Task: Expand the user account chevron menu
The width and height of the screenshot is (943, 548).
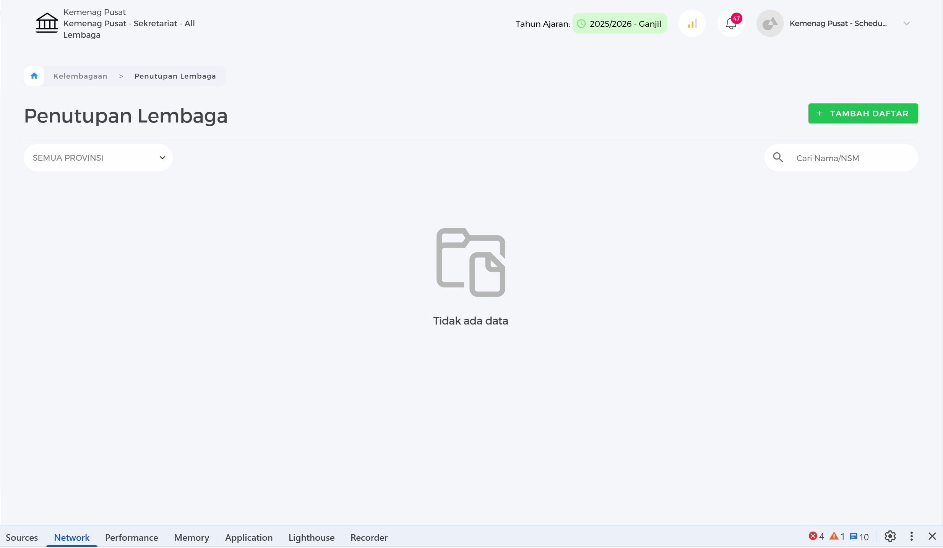Action: pos(907,24)
